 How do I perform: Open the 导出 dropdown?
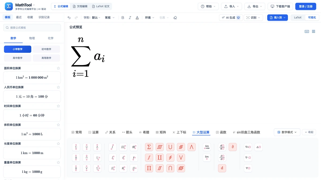pyautogui.click(x=255, y=6)
